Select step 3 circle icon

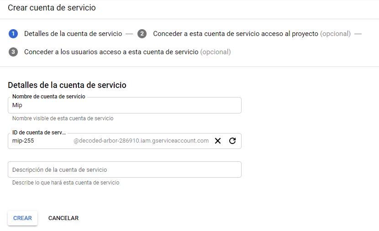coord(13,52)
